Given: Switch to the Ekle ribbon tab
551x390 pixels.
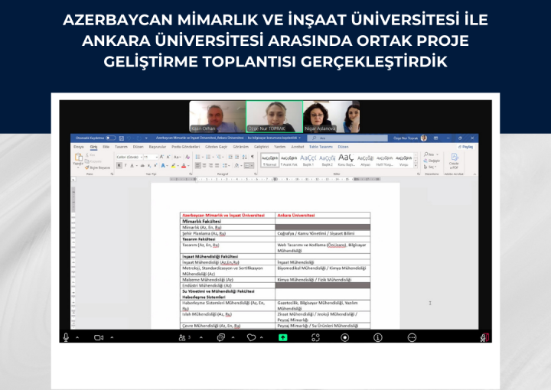Looking at the screenshot, I should pos(106,147).
